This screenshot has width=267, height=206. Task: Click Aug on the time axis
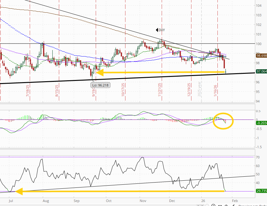coord(46,201)
